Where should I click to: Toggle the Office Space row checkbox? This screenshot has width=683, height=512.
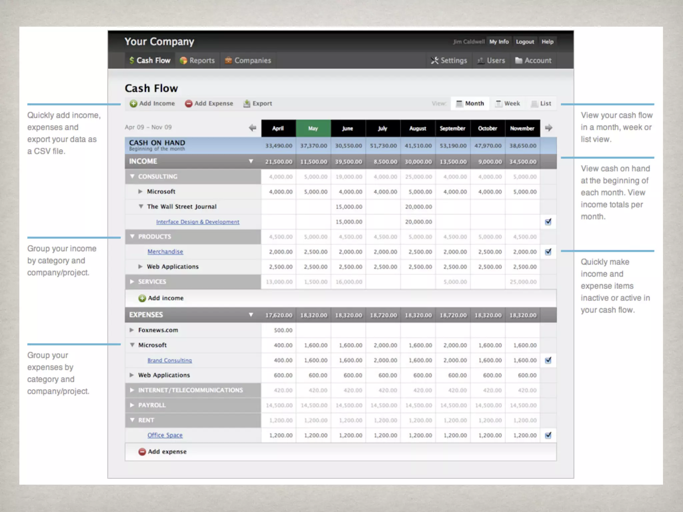click(x=548, y=435)
